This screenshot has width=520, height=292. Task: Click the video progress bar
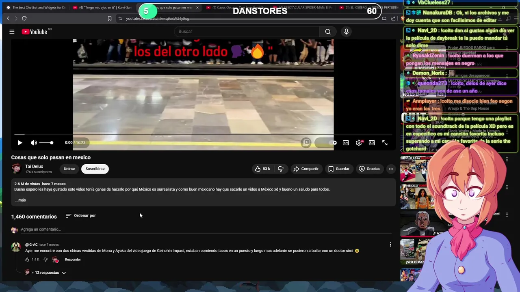pos(203,134)
